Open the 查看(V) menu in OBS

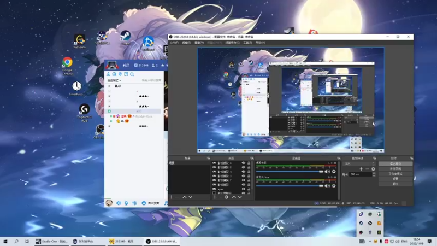[199, 43]
